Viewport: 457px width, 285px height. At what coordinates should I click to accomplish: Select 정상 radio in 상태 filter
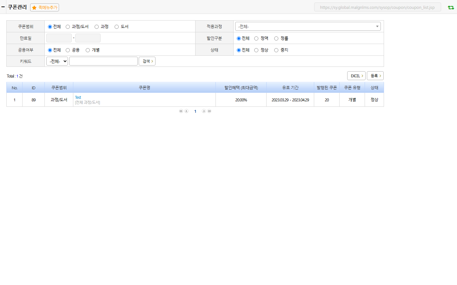coord(256,50)
